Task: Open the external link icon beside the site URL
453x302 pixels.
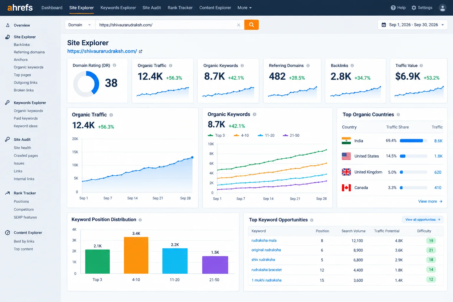Action: tap(141, 51)
